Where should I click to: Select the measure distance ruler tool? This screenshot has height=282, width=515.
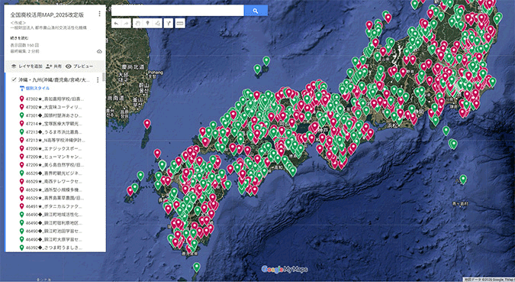(x=180, y=24)
